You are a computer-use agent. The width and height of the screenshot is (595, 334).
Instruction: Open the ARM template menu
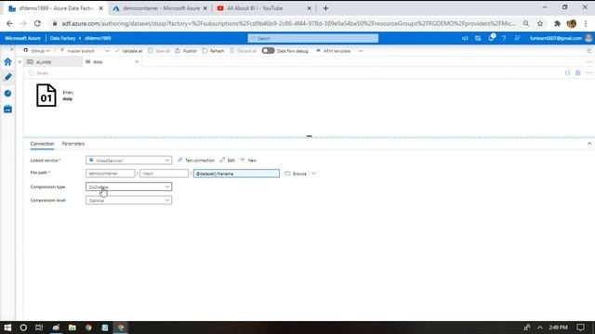tap(339, 51)
